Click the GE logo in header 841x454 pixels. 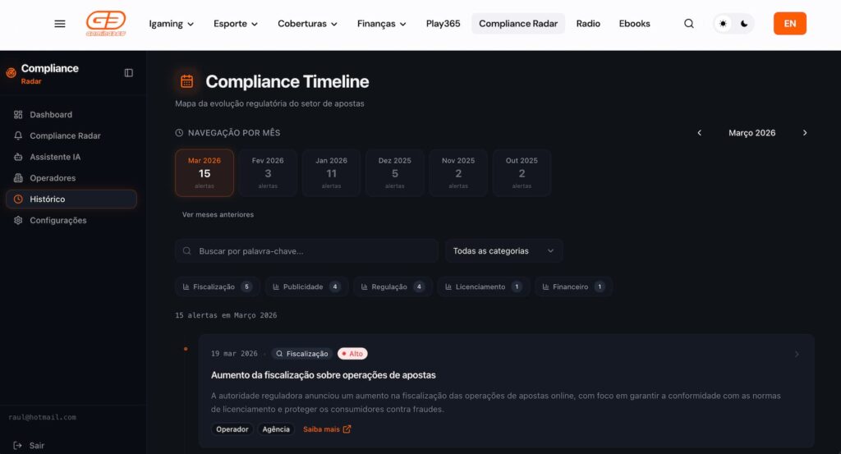click(x=106, y=24)
